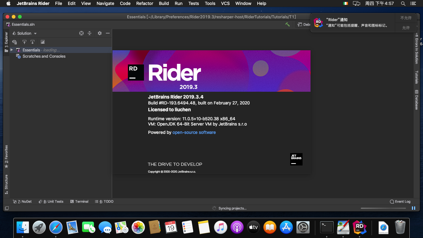Click '不允许' to deny Rider notifications
Screen dimensions: 423x238
(406, 18)
